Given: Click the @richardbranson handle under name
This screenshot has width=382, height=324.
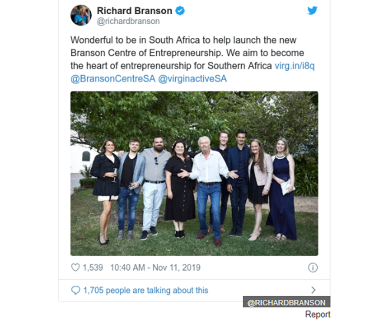Looking at the screenshot, I should (128, 21).
